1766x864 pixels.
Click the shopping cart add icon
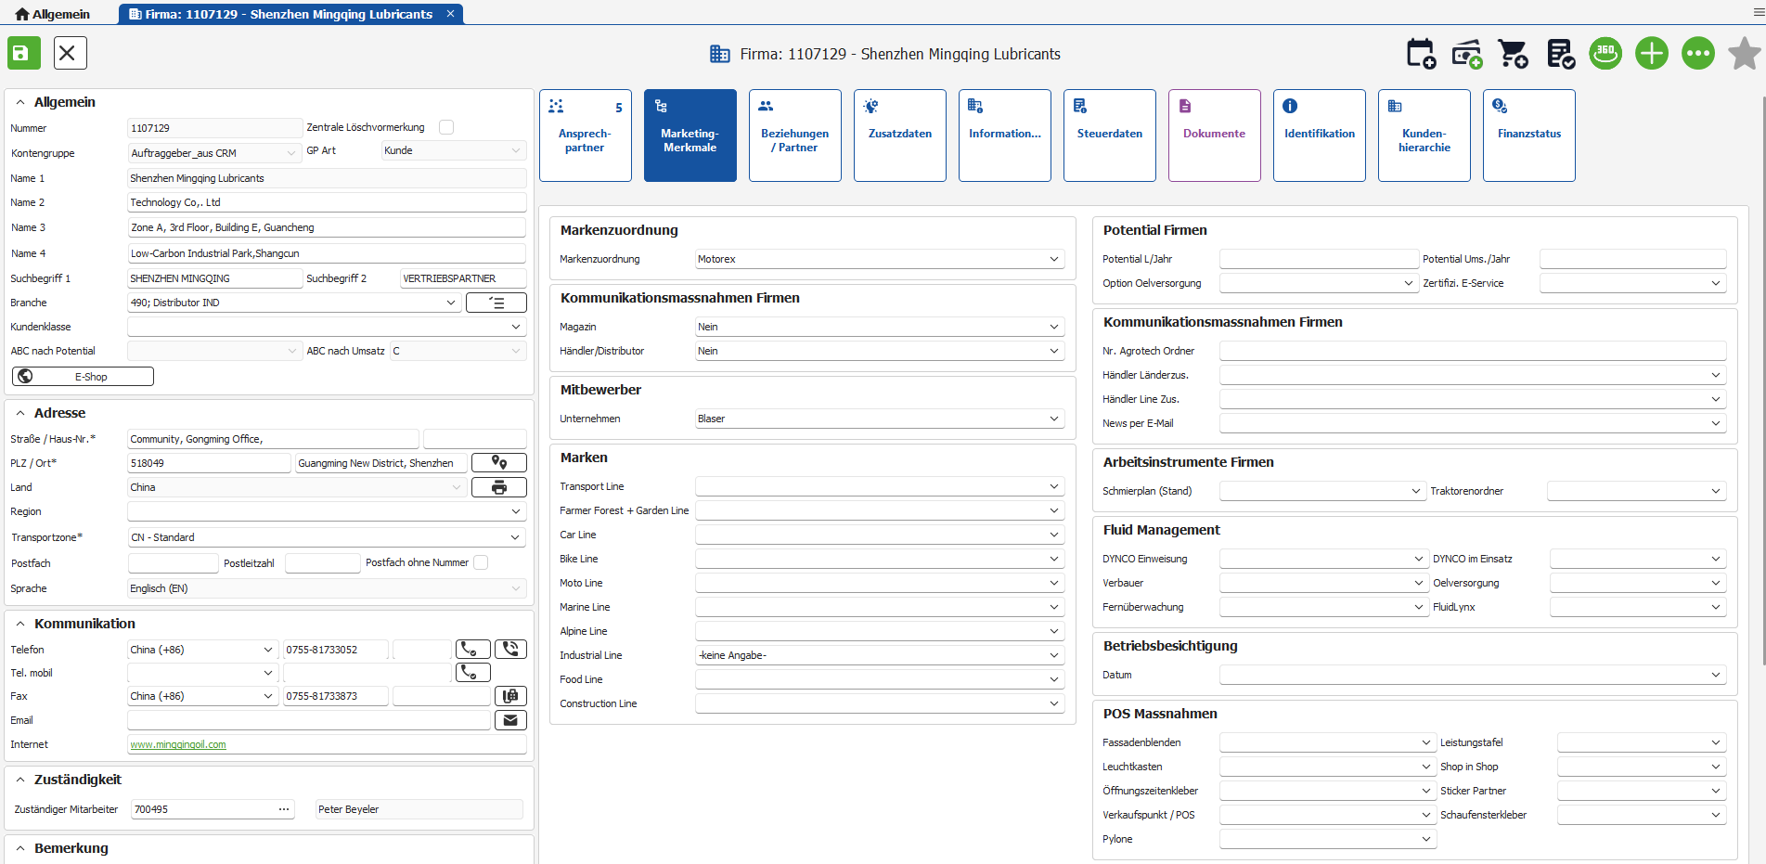point(1513,54)
